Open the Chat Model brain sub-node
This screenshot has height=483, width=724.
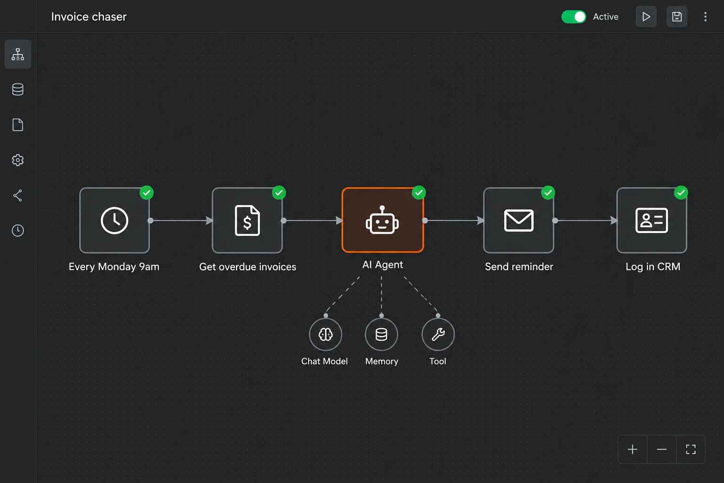(325, 334)
